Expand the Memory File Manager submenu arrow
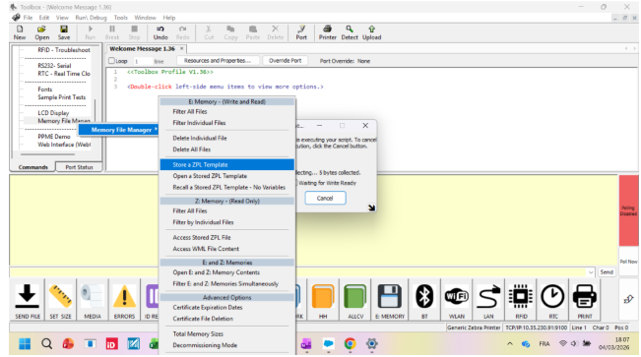This screenshot has height=357, width=641. pyautogui.click(x=156, y=130)
